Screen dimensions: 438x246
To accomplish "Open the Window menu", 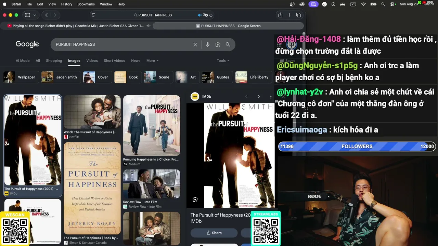I will [106, 4].
